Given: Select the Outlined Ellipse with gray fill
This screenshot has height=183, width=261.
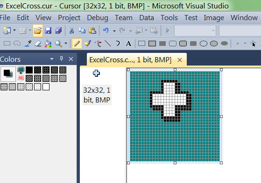Looking at the screenshot, I should click(214, 44).
